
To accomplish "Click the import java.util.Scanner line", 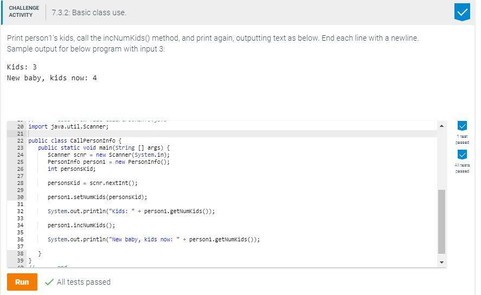I will (x=68, y=126).
